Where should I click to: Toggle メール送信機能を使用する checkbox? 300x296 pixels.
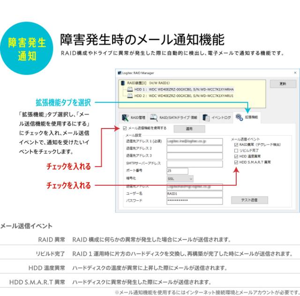click(125, 128)
